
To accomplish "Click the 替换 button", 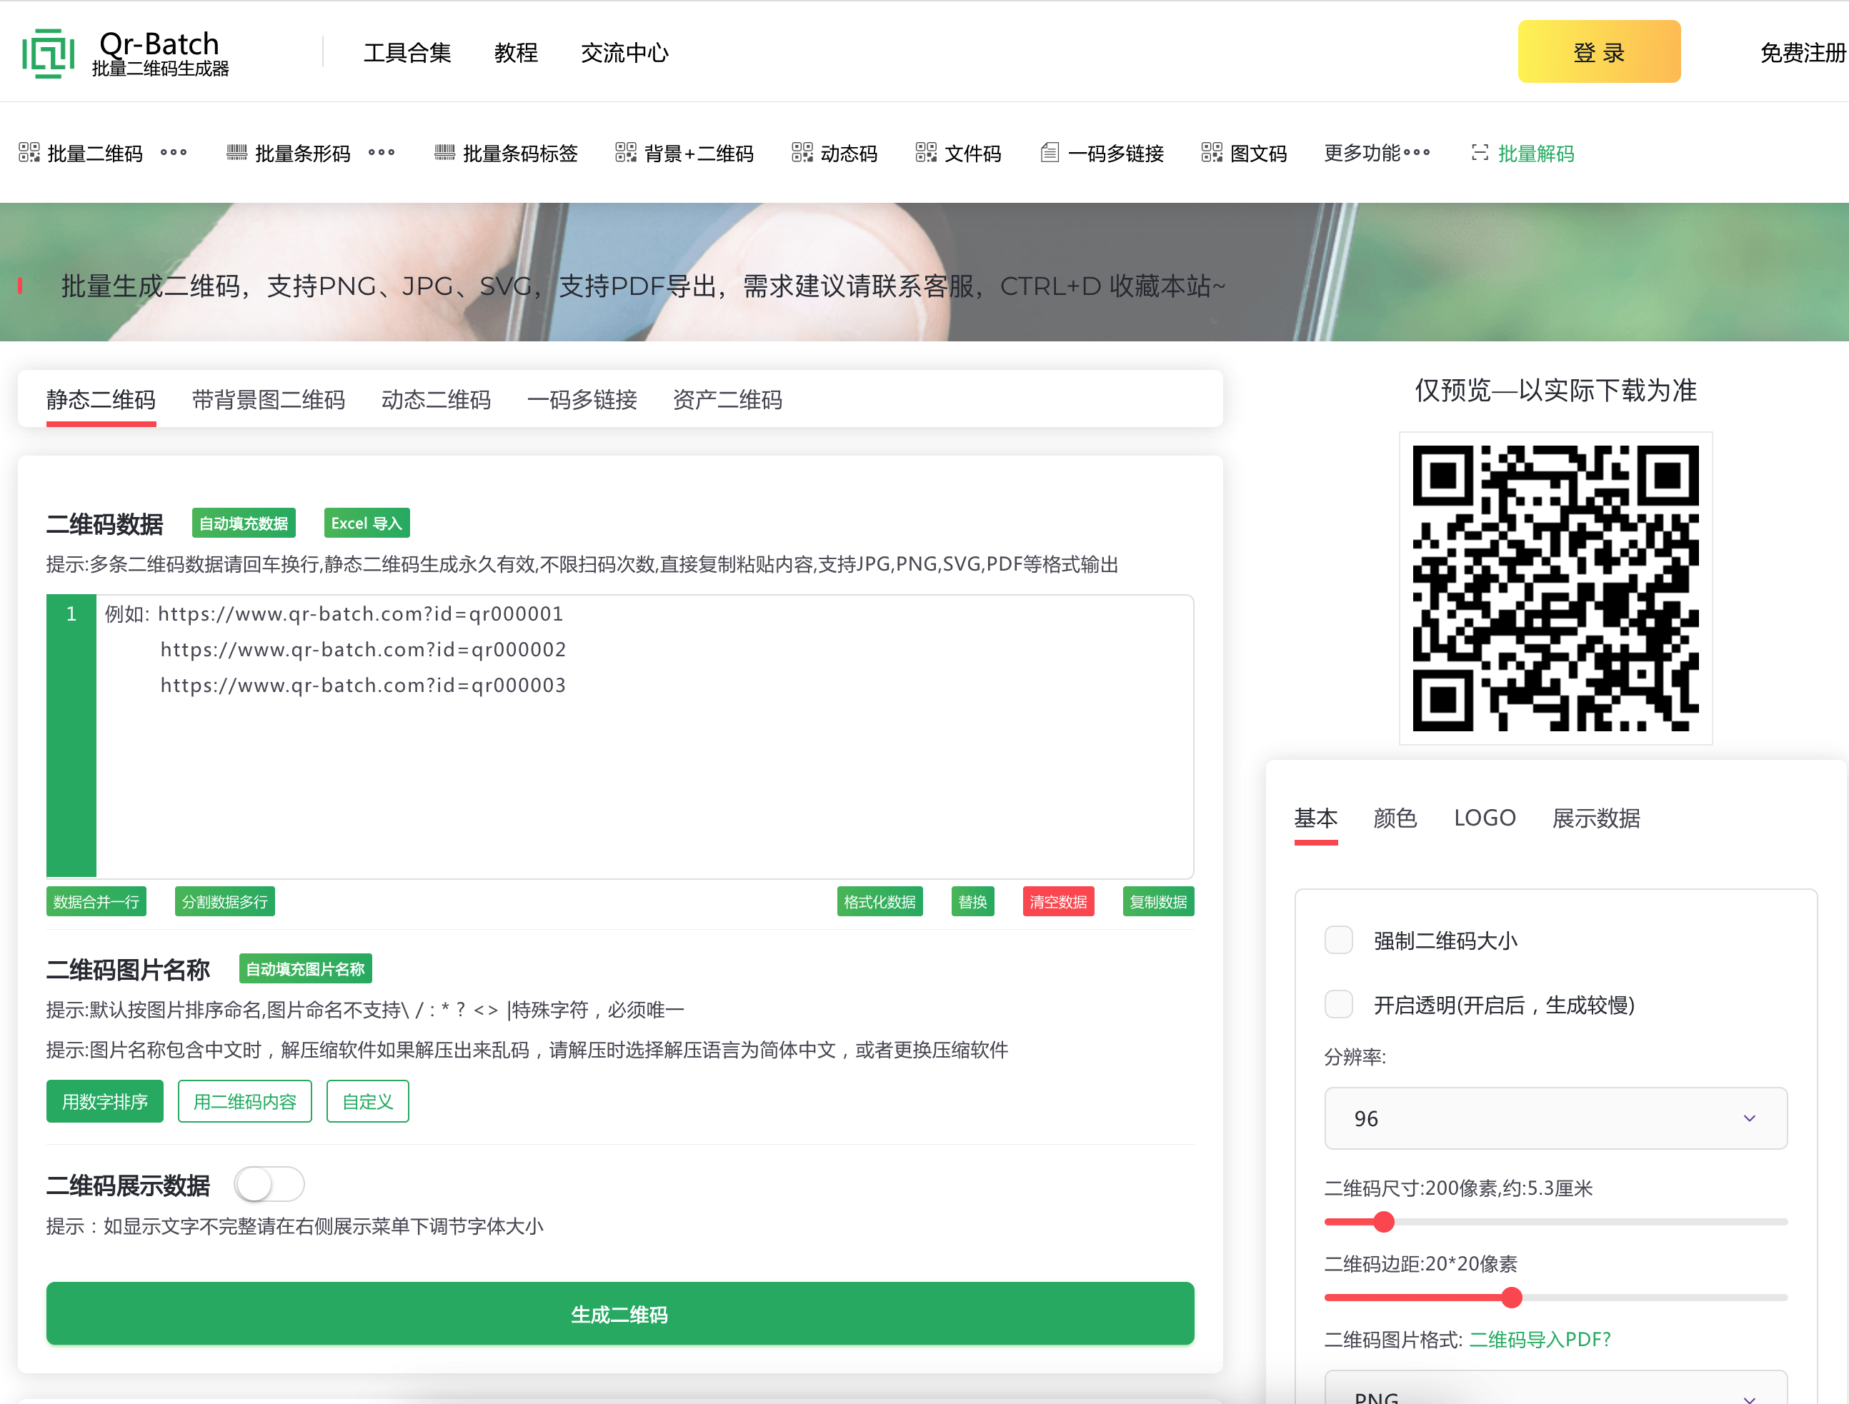I will point(972,902).
